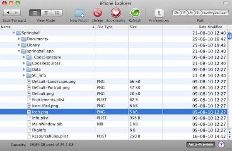Select the springball.app folder icon
The height and width of the screenshot is (151, 232).
24,51
